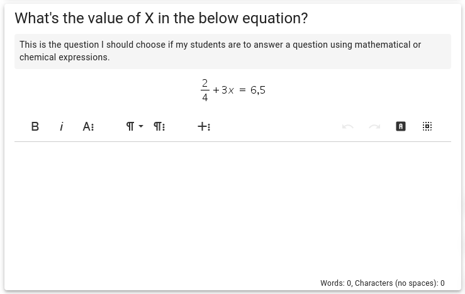Click the select all icon
The image size is (465, 294).
tap(427, 126)
